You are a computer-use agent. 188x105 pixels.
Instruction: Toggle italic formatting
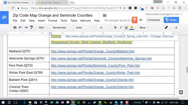121,27
